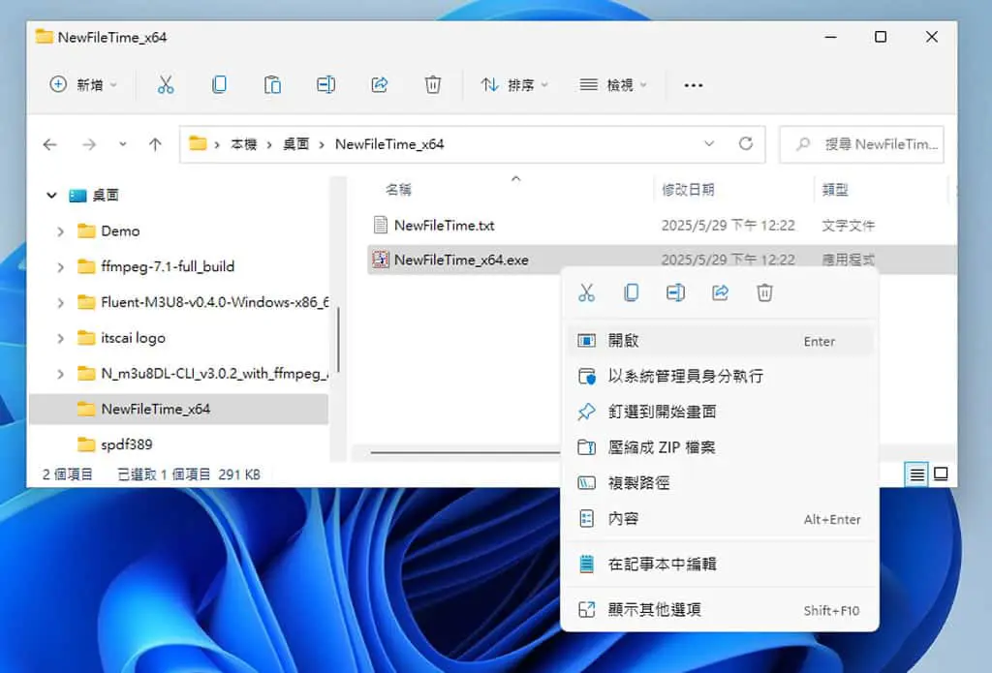The height and width of the screenshot is (673, 992).
Task: Switch to large thumbnails view icon
Action: (941, 474)
